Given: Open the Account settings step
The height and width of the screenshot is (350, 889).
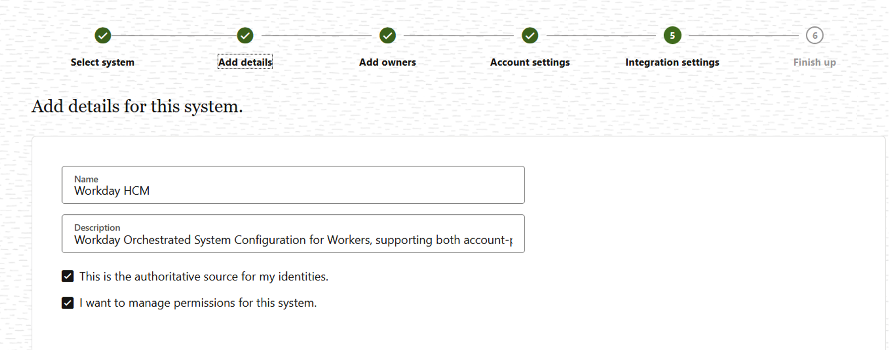Looking at the screenshot, I should pos(529,62).
